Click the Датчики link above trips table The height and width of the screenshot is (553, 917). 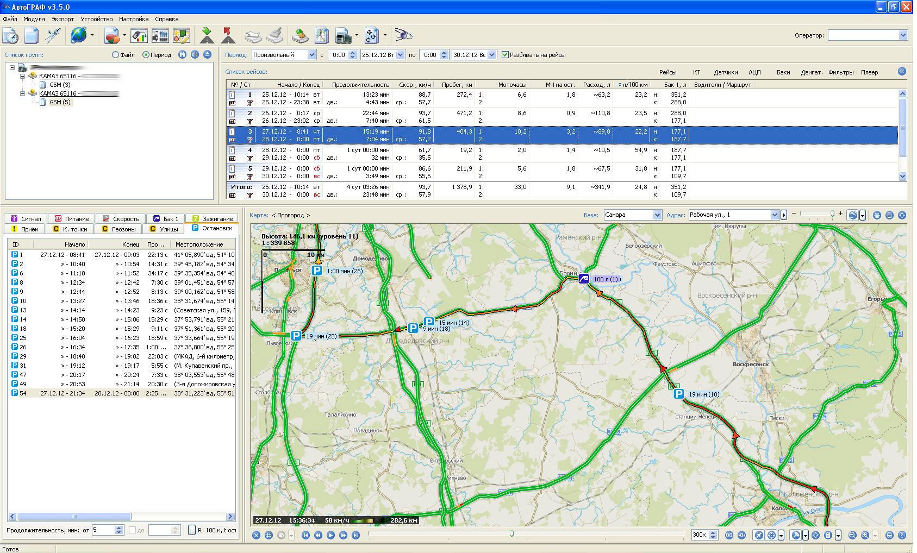[726, 72]
